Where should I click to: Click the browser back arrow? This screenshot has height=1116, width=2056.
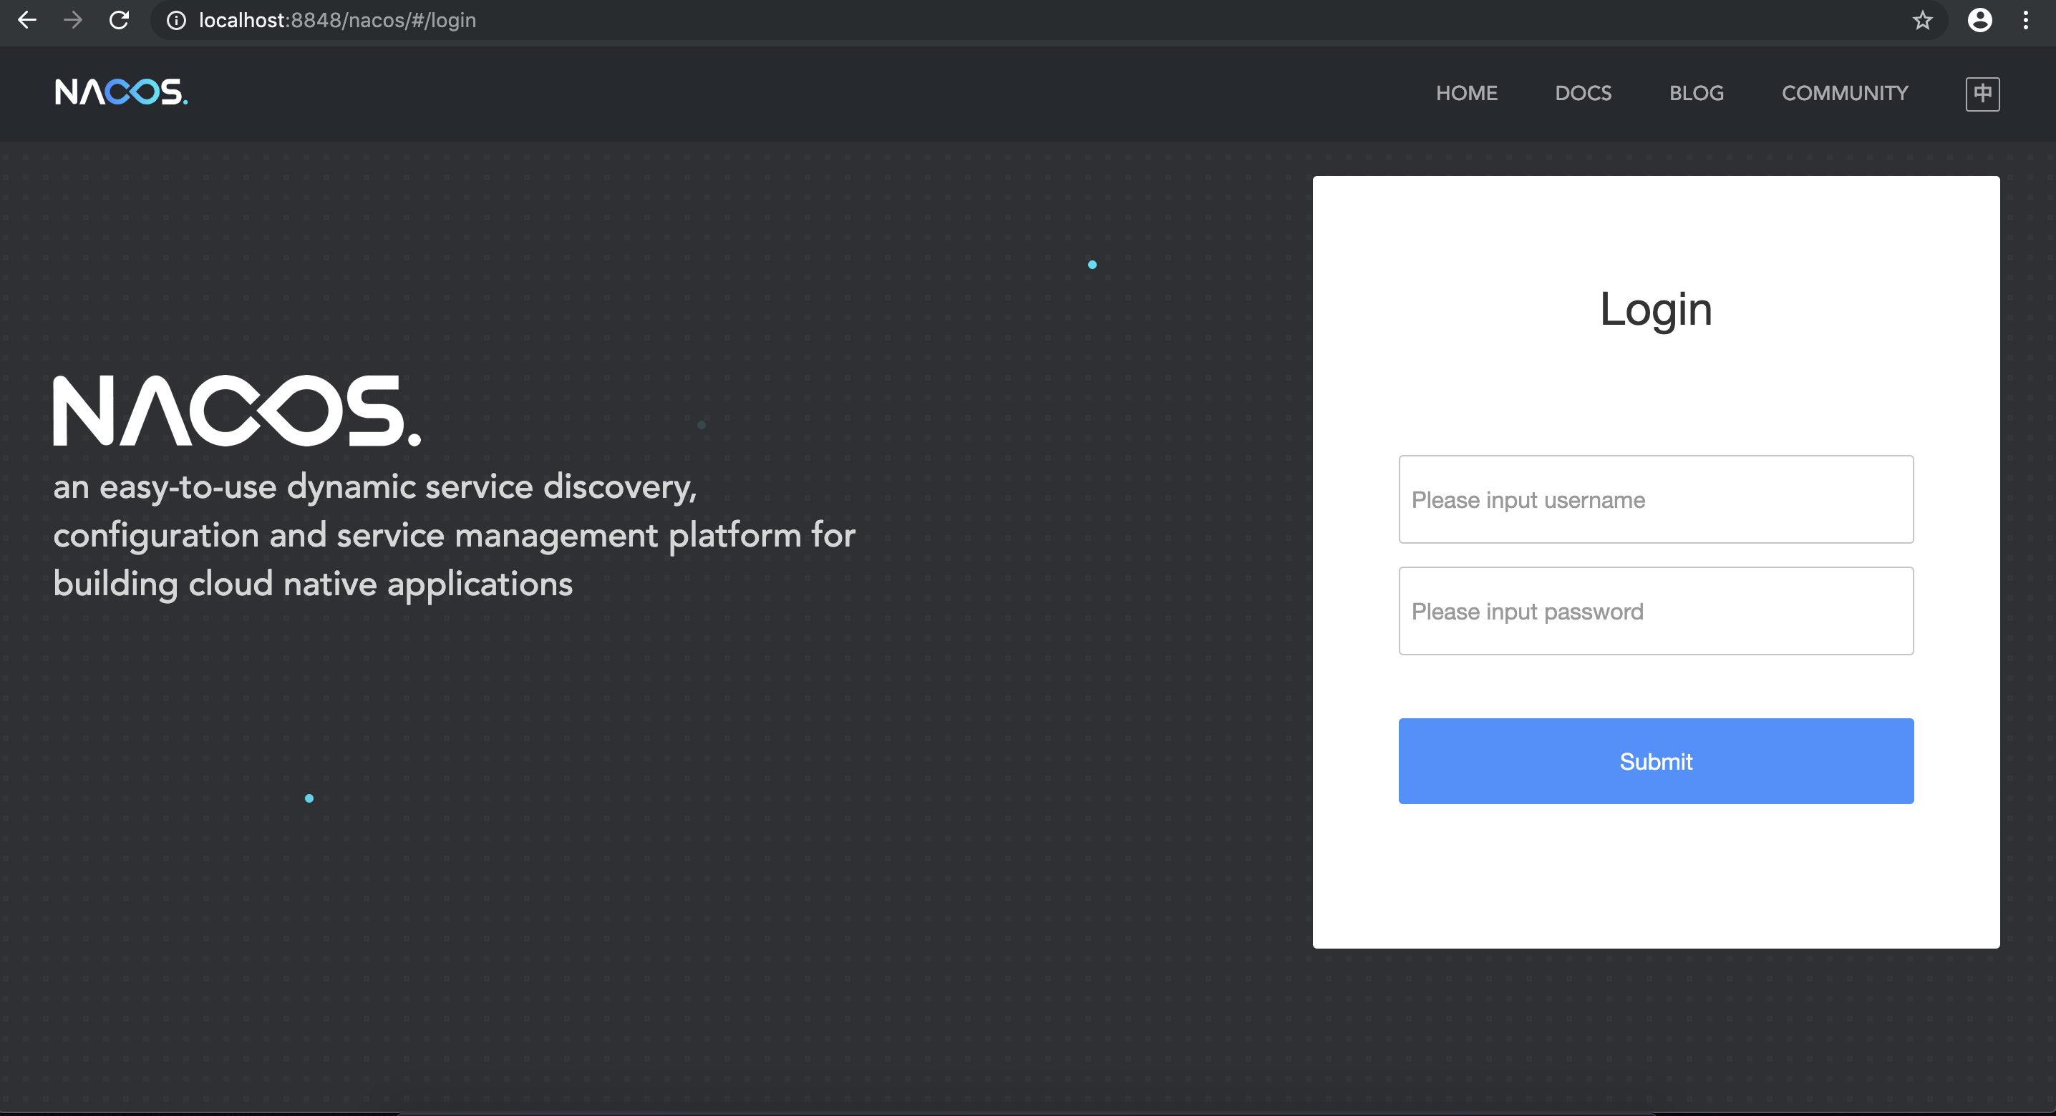[x=27, y=20]
